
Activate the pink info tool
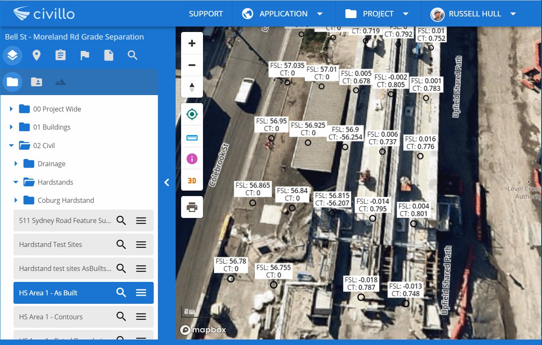tap(192, 159)
